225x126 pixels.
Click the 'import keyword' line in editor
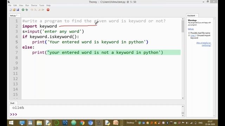40,26
